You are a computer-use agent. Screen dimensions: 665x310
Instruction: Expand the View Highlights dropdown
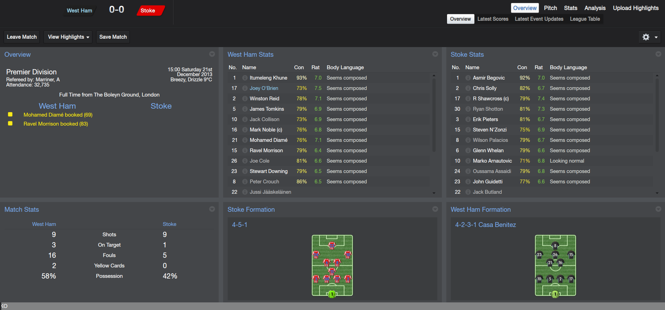[x=68, y=37]
